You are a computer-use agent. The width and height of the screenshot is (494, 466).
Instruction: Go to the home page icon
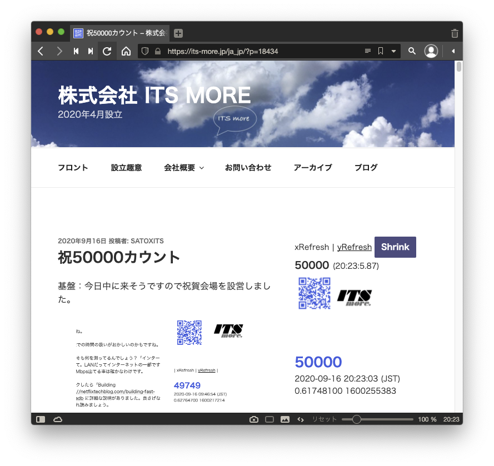pyautogui.click(x=126, y=51)
